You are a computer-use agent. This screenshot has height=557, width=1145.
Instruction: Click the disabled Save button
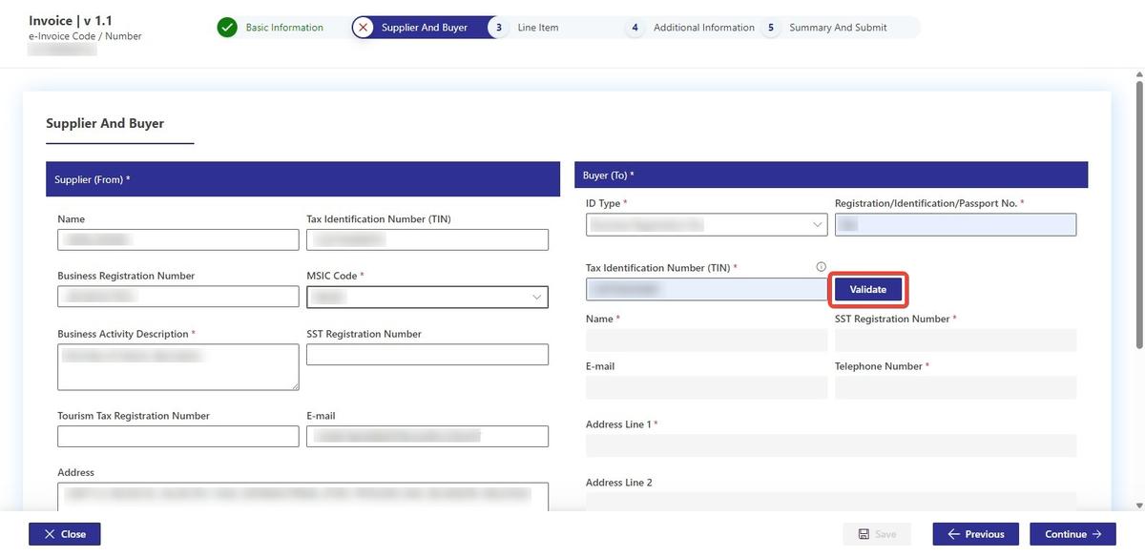[x=877, y=534]
